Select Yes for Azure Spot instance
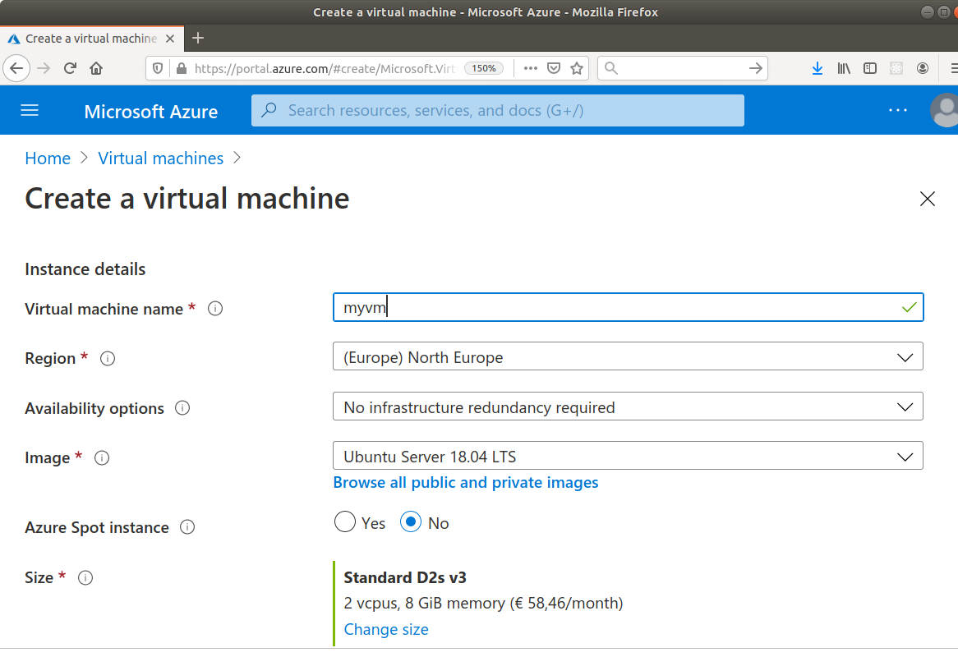Image resolution: width=958 pixels, height=666 pixels. coord(344,522)
